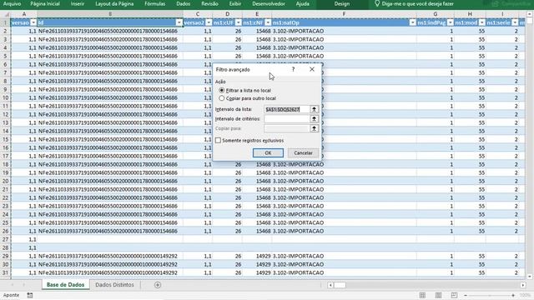Click the 'Intervalo de critérios' input field
This screenshot has height=300, width=534.
[287, 118]
